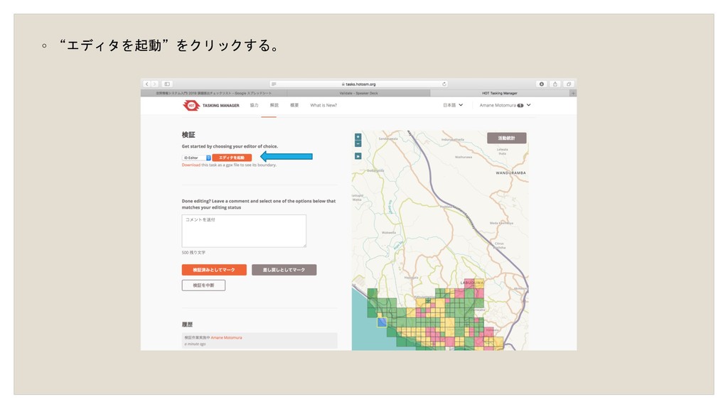Expand the 日本語 language dropdown
This screenshot has height=409, width=728.
pyautogui.click(x=453, y=105)
